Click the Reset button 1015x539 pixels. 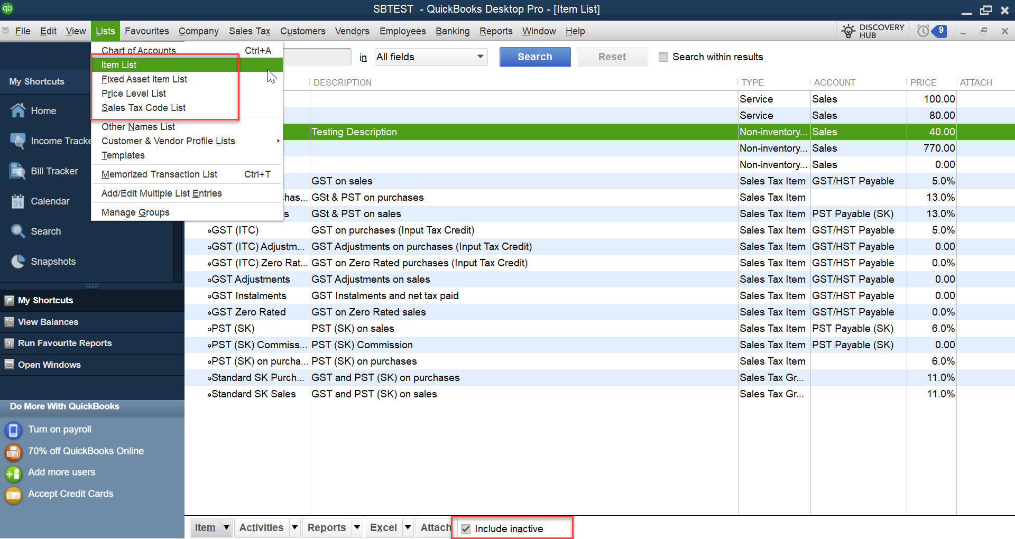[x=612, y=57]
